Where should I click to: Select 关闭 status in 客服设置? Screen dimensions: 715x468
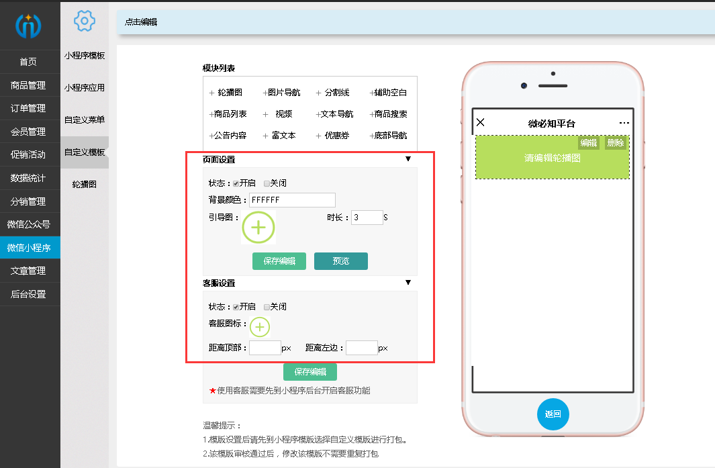pos(267,307)
